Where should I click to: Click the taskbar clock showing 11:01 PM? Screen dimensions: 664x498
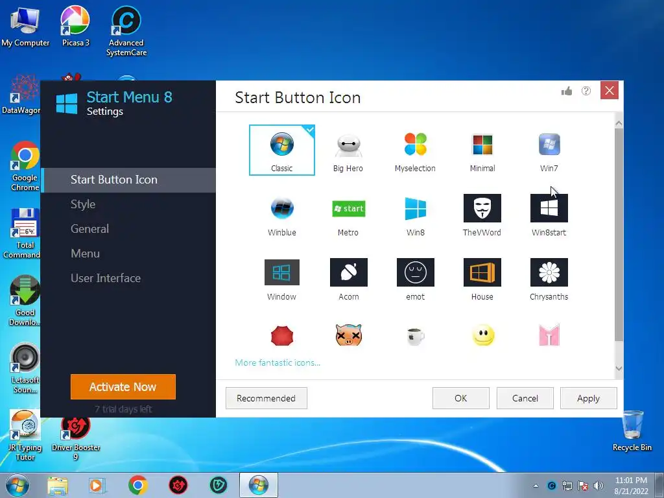631,486
